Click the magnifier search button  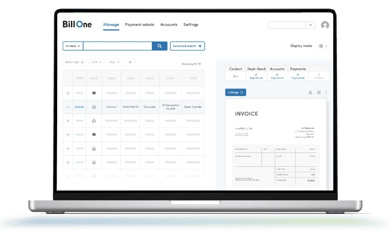(x=160, y=46)
